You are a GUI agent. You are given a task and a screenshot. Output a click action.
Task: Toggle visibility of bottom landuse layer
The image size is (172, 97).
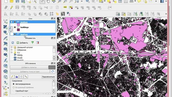point(15,34)
